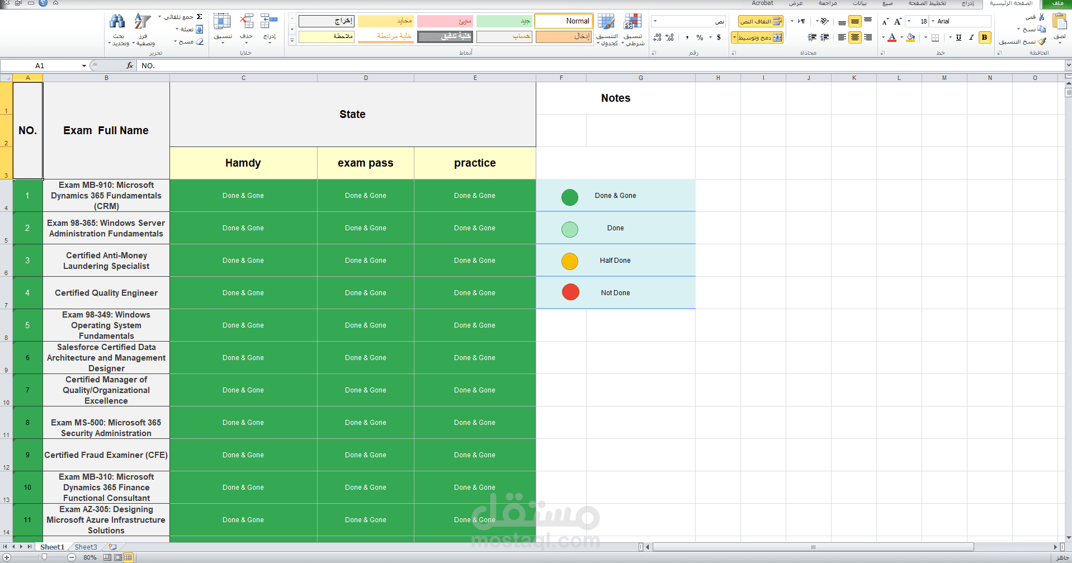Click Merge and Center (دمج وتوسيط) button
This screenshot has width=1072, height=563.
click(x=760, y=37)
